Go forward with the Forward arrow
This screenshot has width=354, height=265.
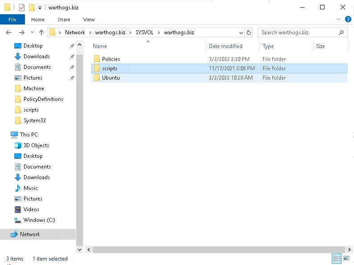pos(22,32)
